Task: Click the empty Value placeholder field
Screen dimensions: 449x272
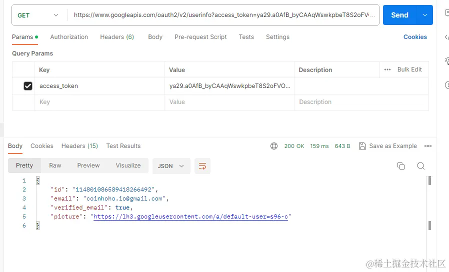Action: coord(229,102)
